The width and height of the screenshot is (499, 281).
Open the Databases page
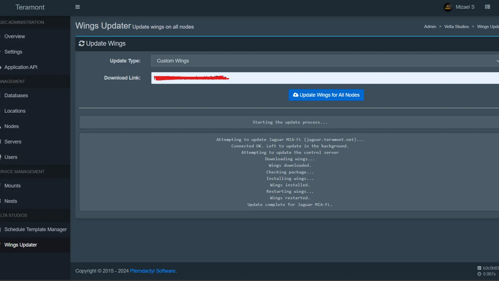16,95
